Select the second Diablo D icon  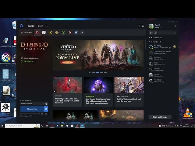[70, 33]
